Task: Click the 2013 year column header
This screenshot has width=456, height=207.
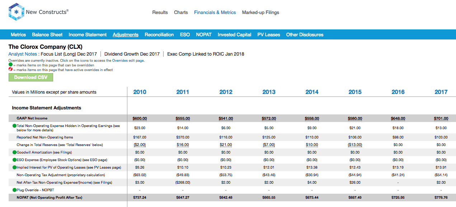Action: 269,92
